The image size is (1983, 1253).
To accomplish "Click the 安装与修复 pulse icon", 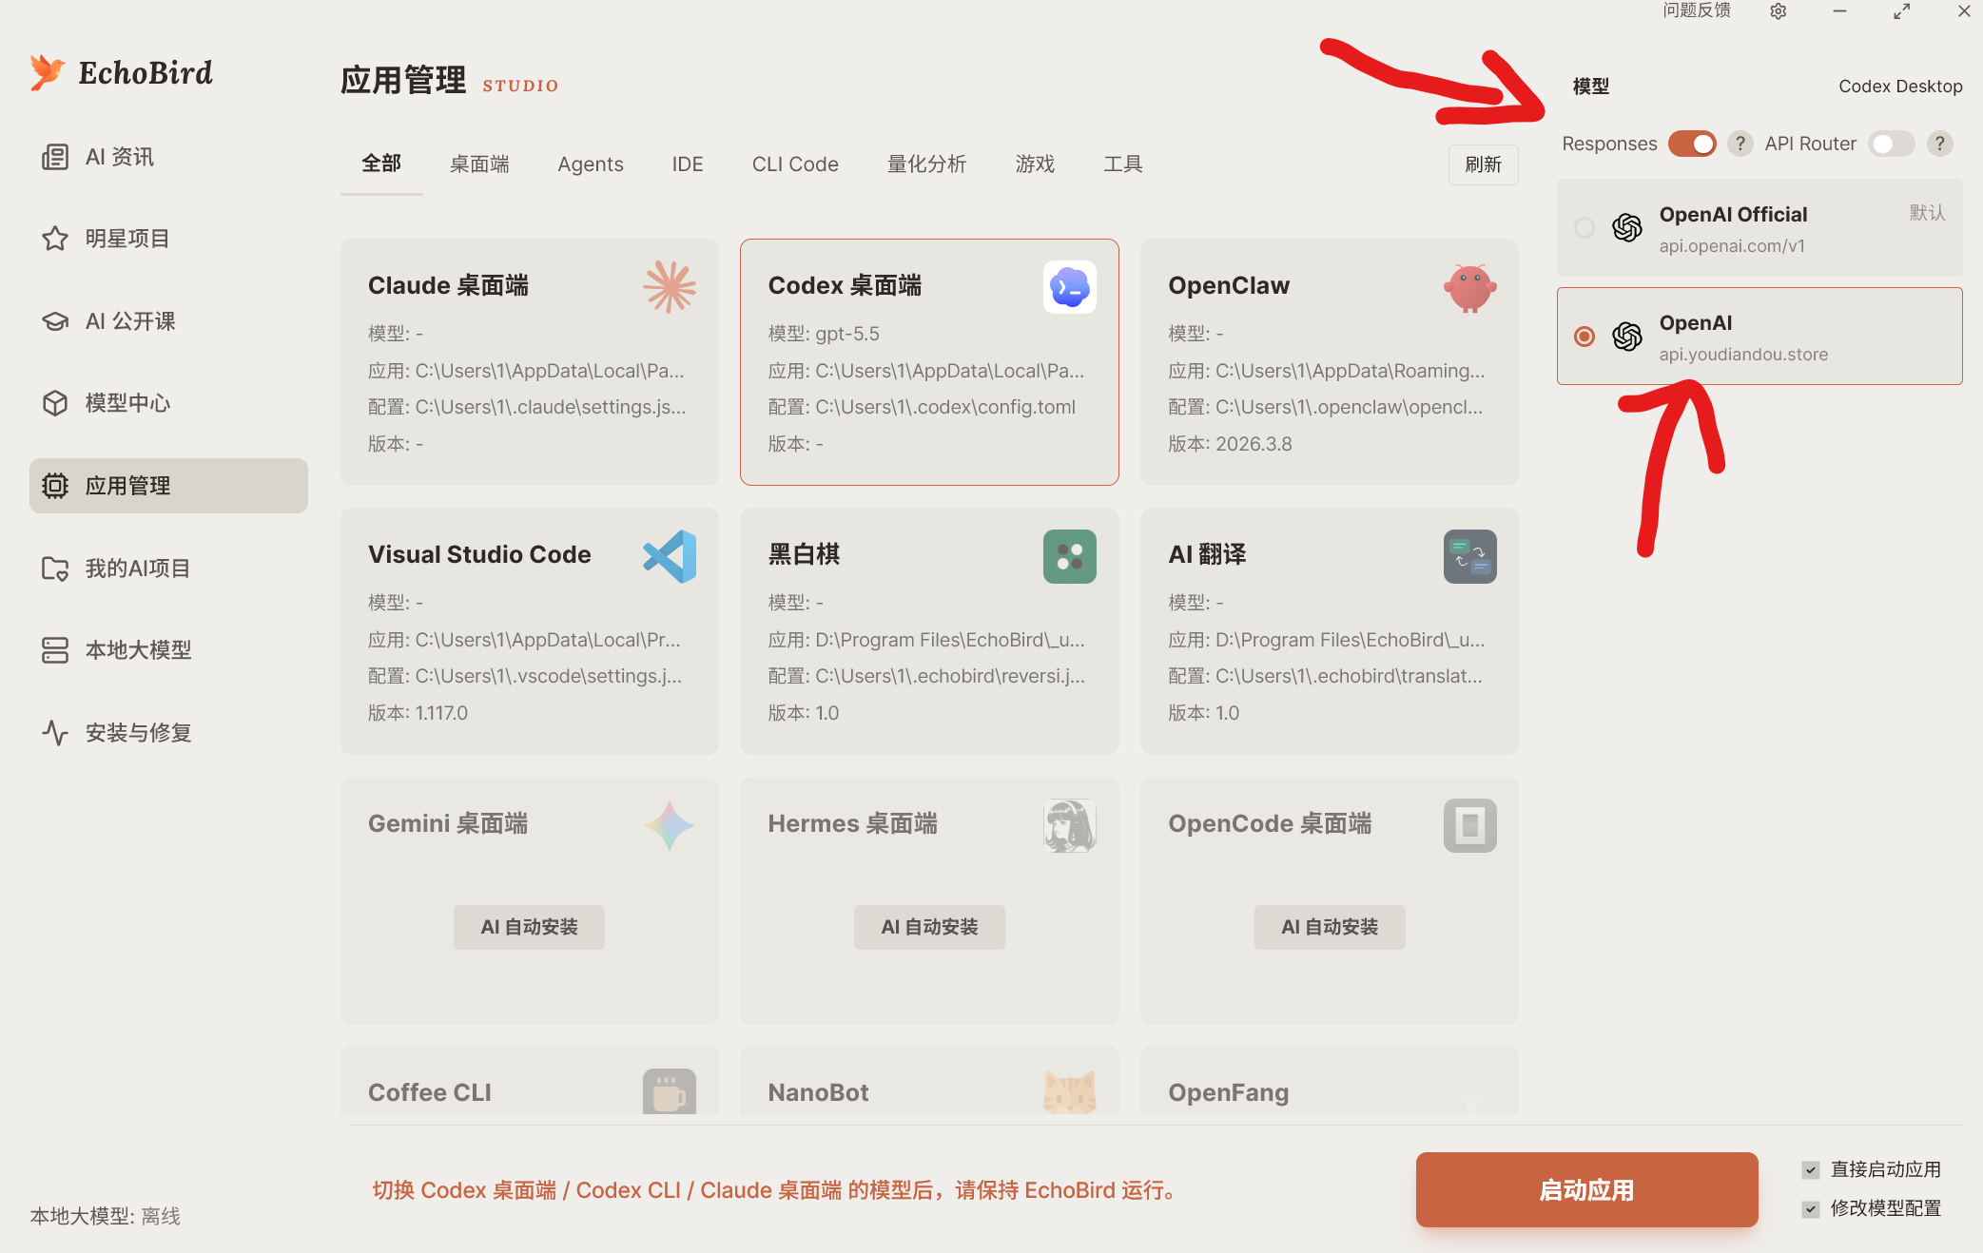I will click(55, 733).
